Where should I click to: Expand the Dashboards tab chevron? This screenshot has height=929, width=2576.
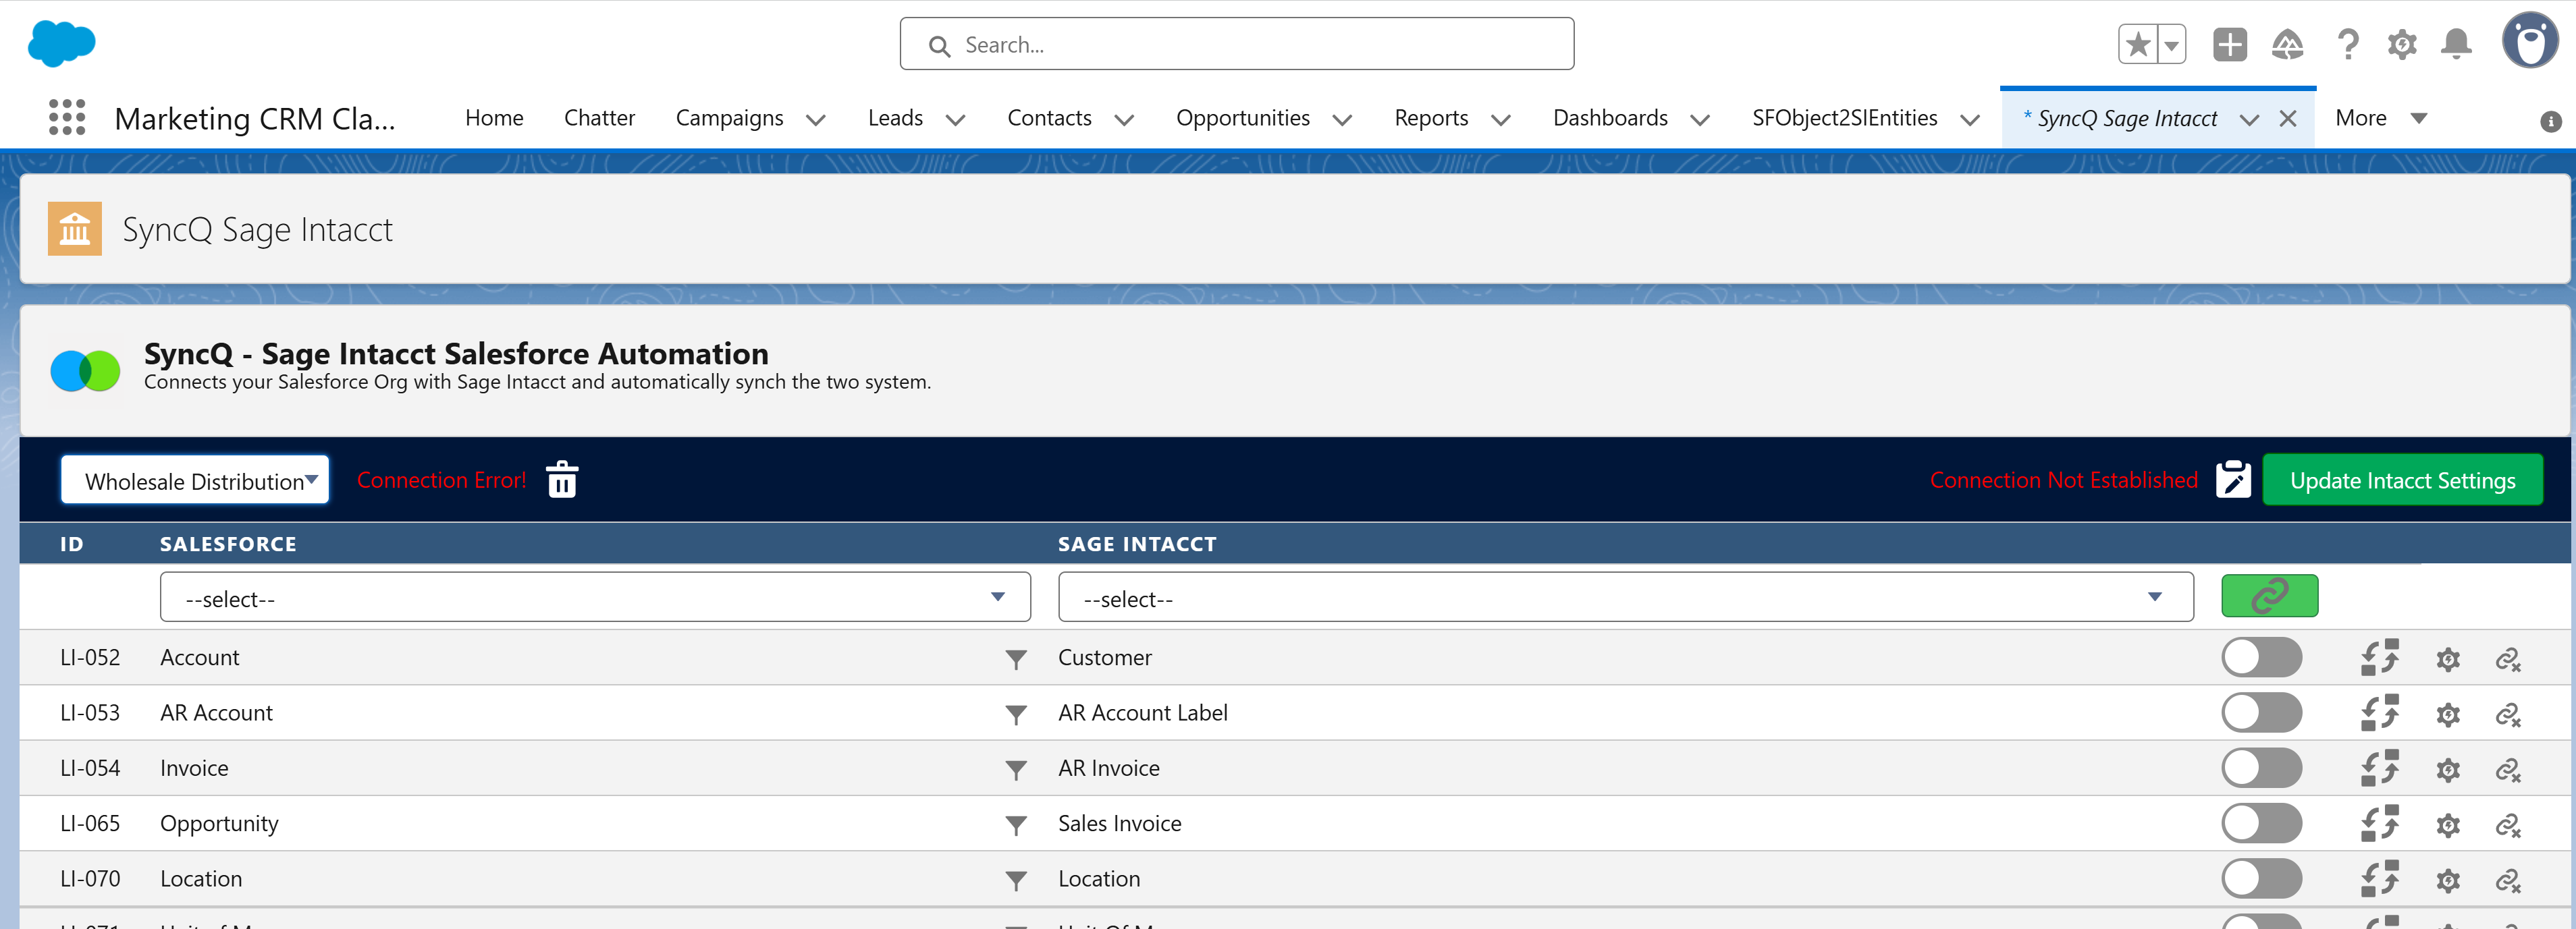coord(1699,120)
